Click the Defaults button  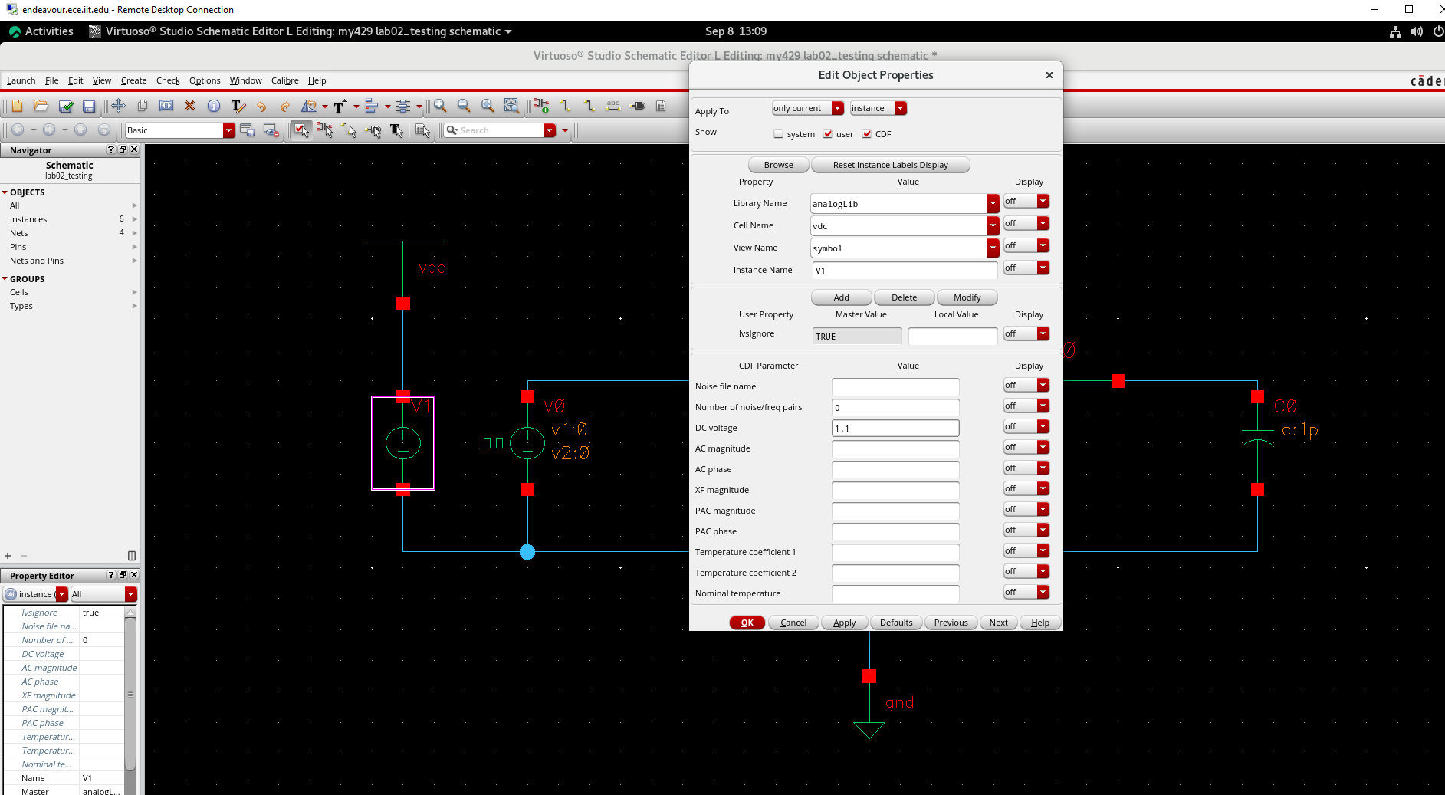pos(896,623)
